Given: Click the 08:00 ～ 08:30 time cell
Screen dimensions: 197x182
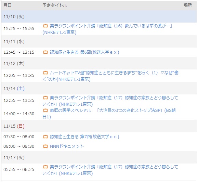Looking at the screenshot, I should (19, 146).
